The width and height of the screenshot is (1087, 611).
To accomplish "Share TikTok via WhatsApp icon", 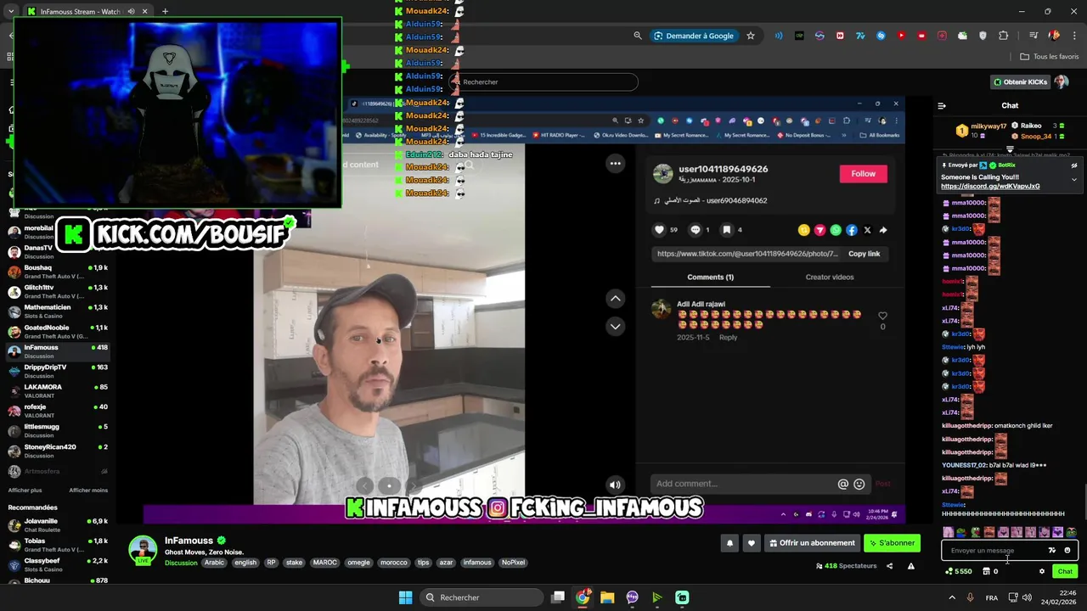I will (836, 230).
